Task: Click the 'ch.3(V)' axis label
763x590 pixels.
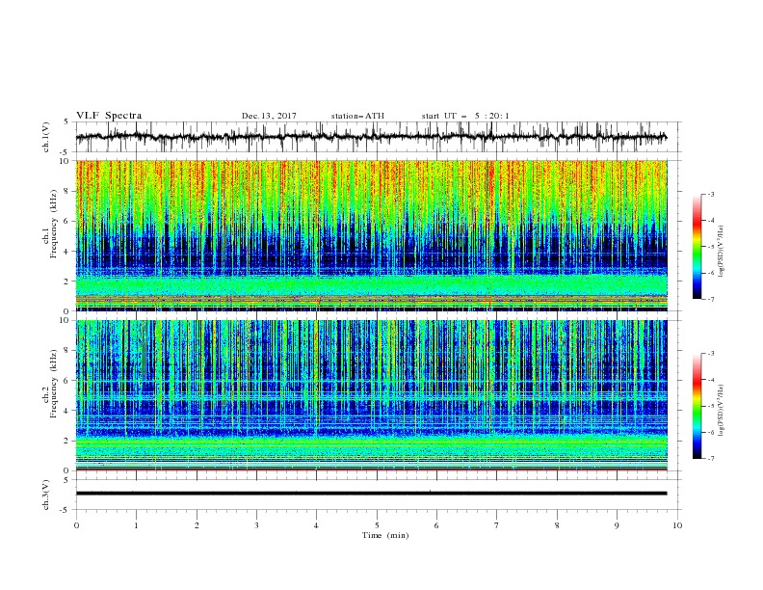Action: click(x=46, y=495)
